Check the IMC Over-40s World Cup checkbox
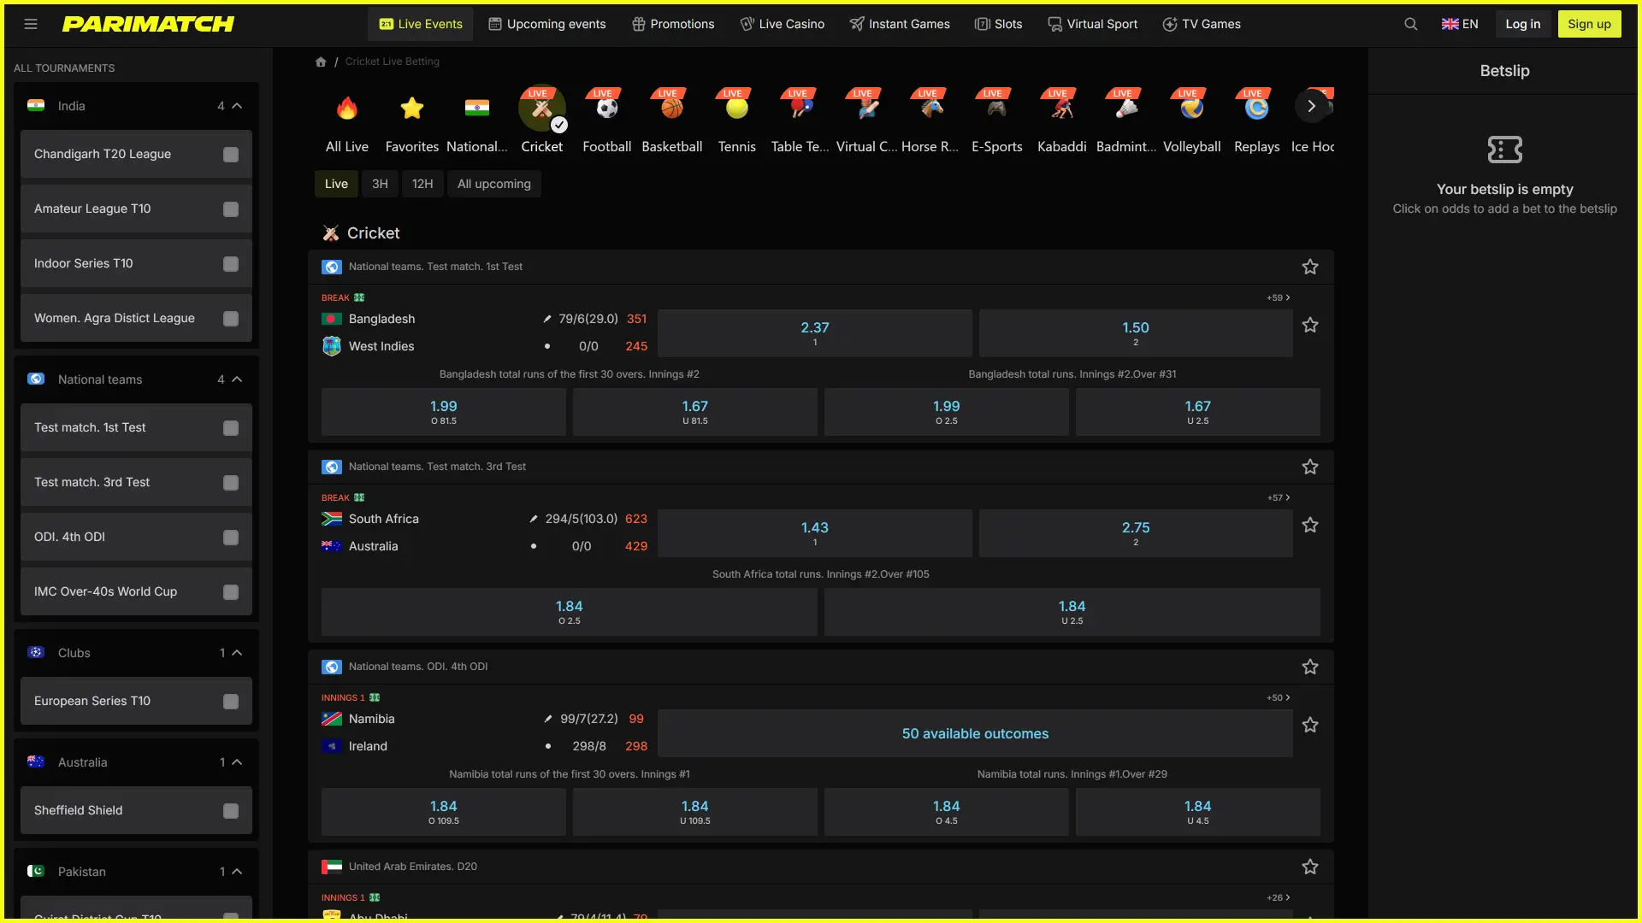1642x923 pixels. tap(231, 592)
